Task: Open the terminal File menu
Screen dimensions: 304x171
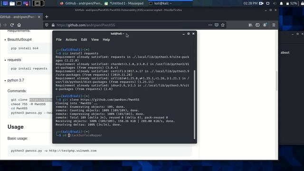Action: pyautogui.click(x=59, y=39)
